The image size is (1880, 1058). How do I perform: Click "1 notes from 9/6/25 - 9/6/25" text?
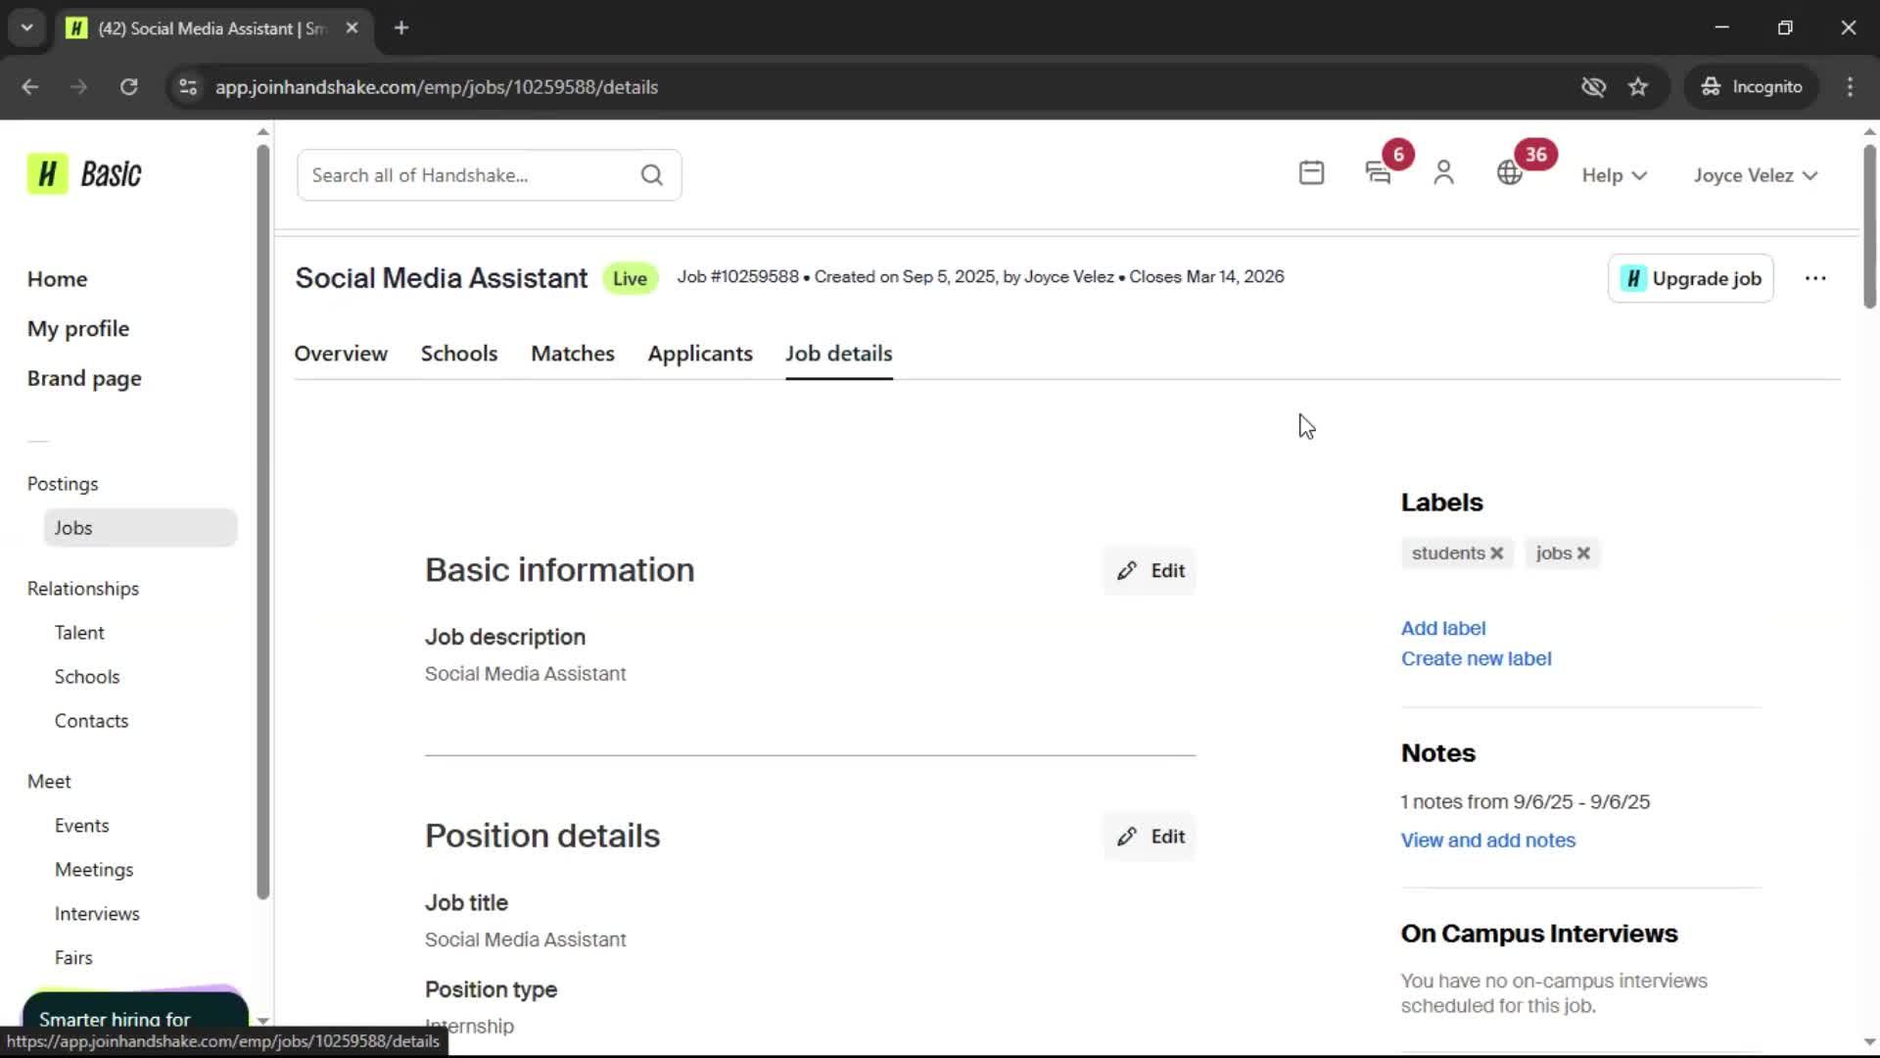click(1525, 801)
